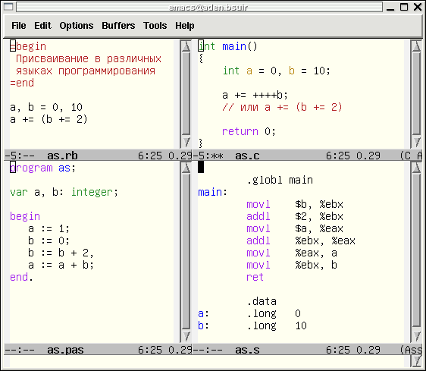Viewport: 426px width, 371px height.
Task: Click the as.s buffer name in mode line
Action: pyautogui.click(x=247, y=350)
